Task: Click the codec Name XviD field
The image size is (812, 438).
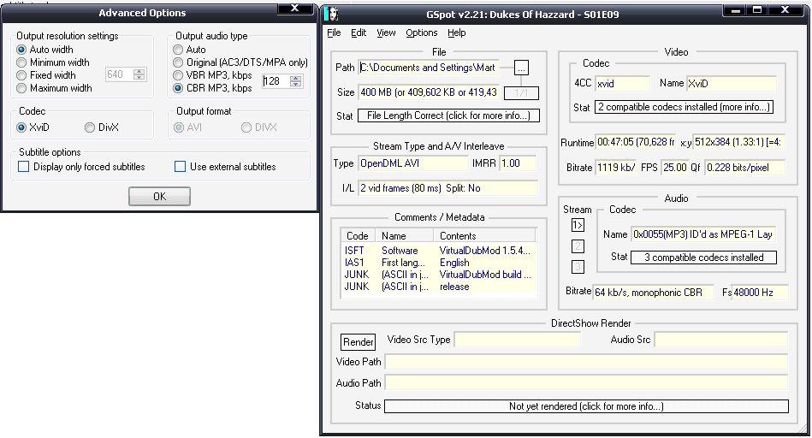Action: [732, 83]
